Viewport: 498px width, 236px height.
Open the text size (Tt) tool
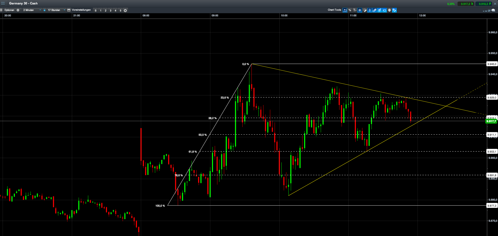(355, 10)
